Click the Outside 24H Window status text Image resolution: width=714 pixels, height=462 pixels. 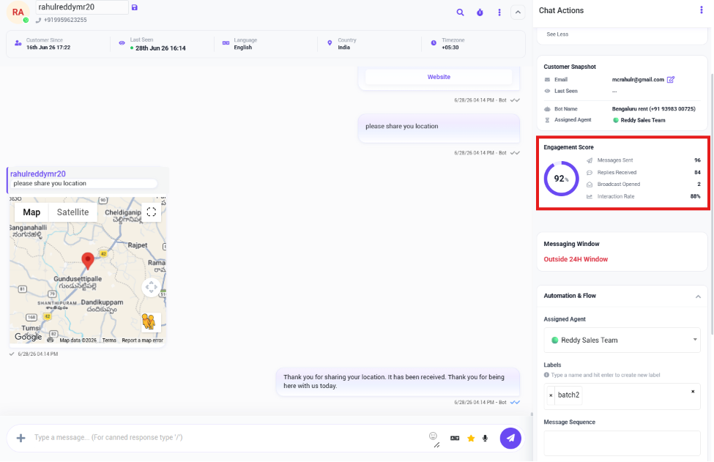pyautogui.click(x=576, y=259)
